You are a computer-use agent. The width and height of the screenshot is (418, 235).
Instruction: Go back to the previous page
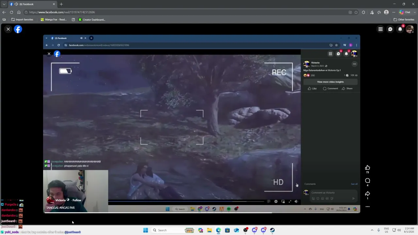4,12
